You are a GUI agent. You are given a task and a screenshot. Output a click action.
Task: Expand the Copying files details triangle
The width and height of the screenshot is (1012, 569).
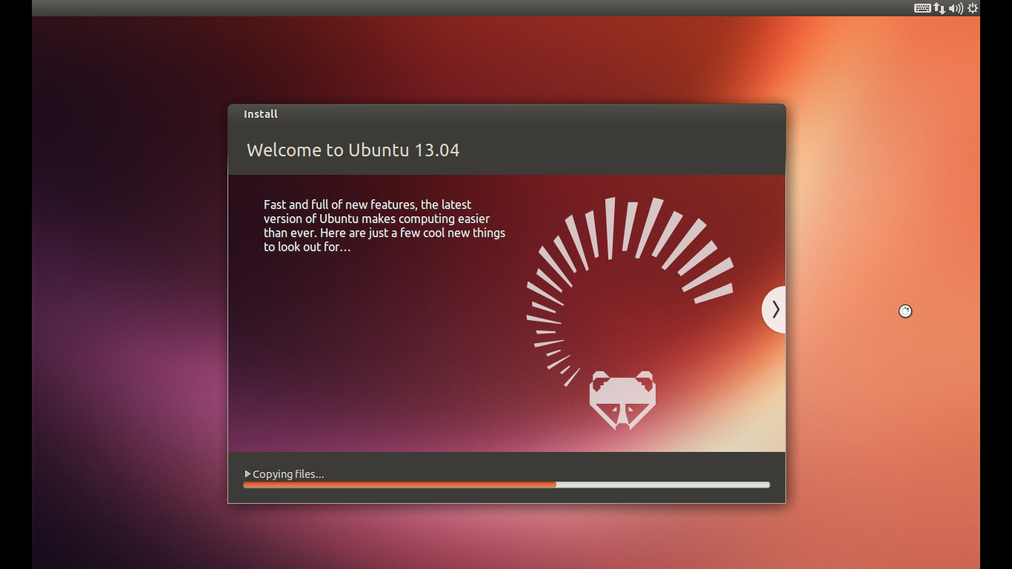(247, 474)
